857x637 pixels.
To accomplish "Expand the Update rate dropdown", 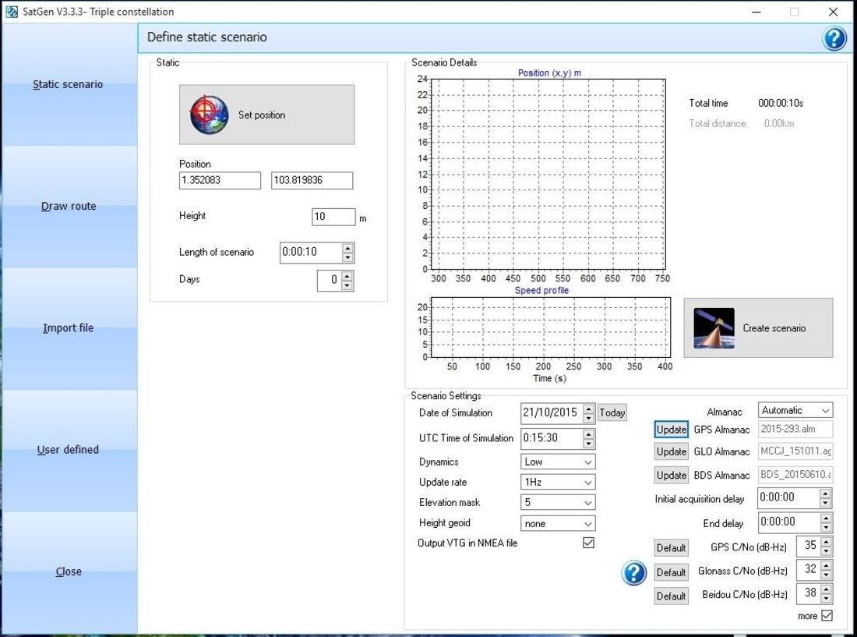I will click(x=558, y=483).
